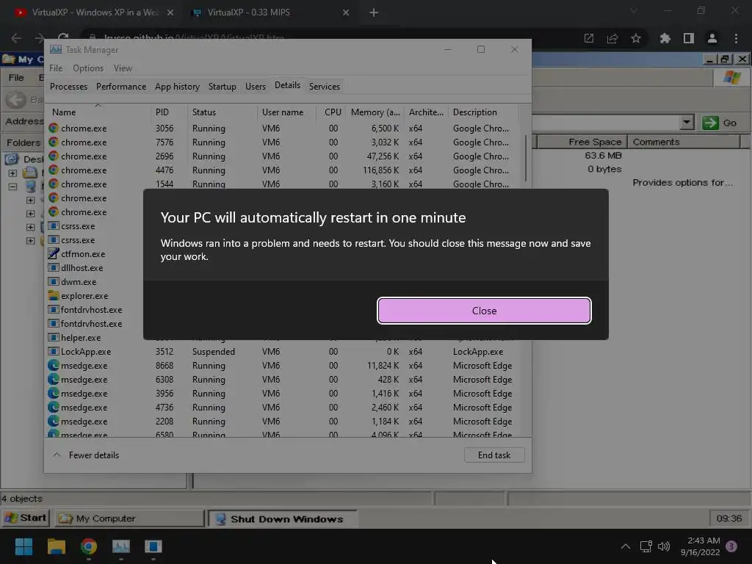Toggle Chrome side panel icon
The width and height of the screenshot is (752, 564).
[x=689, y=38]
